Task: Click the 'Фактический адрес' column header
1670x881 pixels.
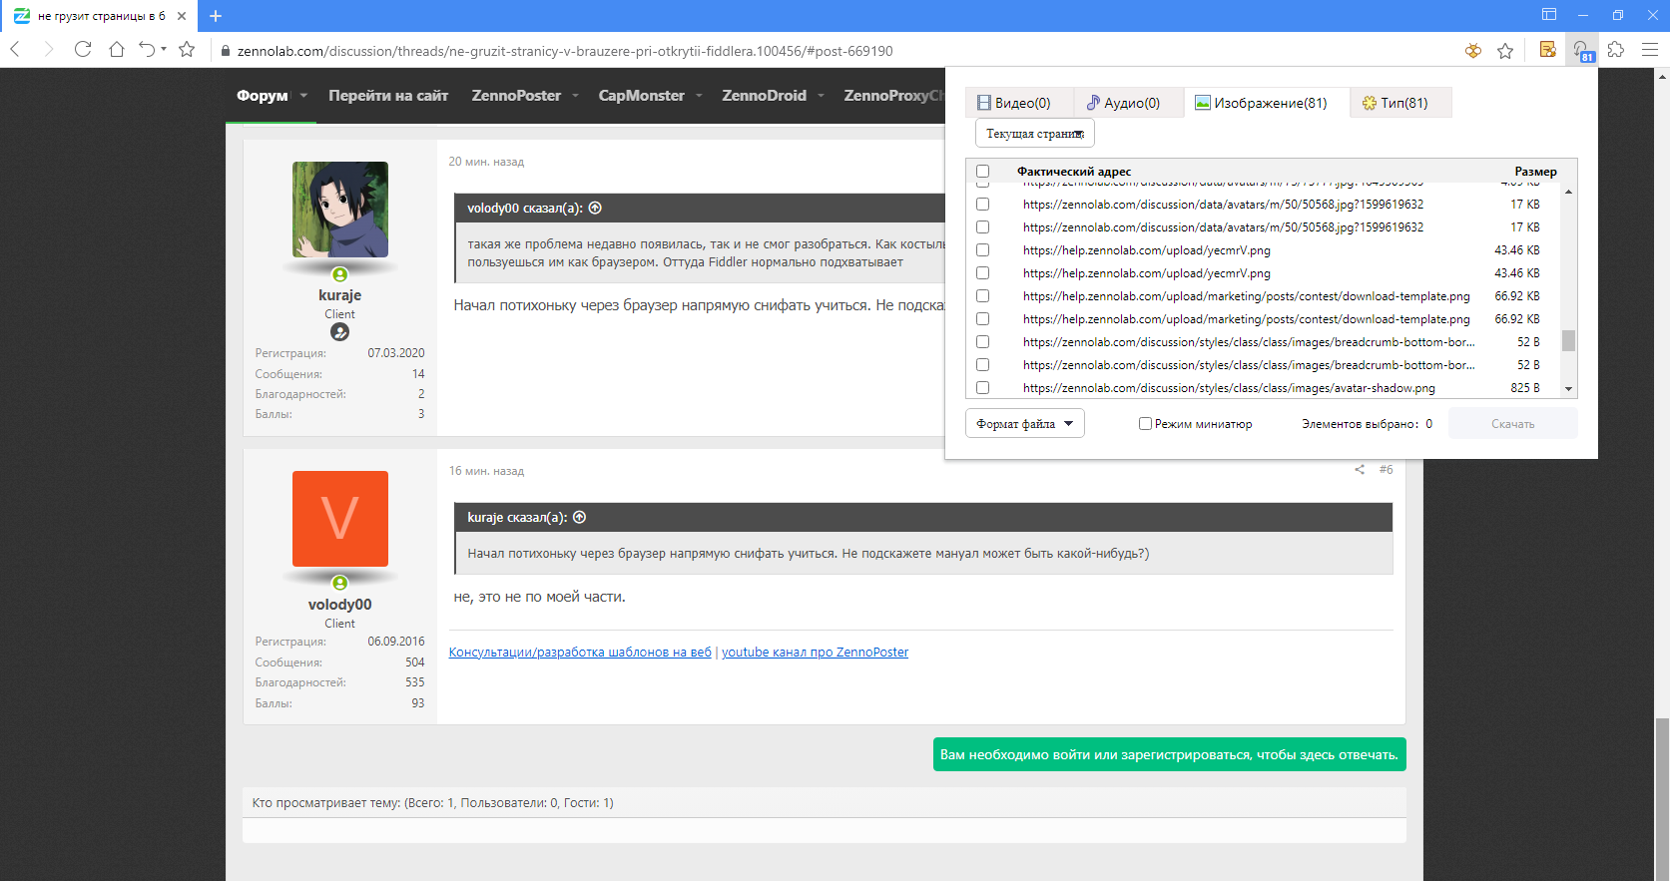Action: tap(1074, 172)
